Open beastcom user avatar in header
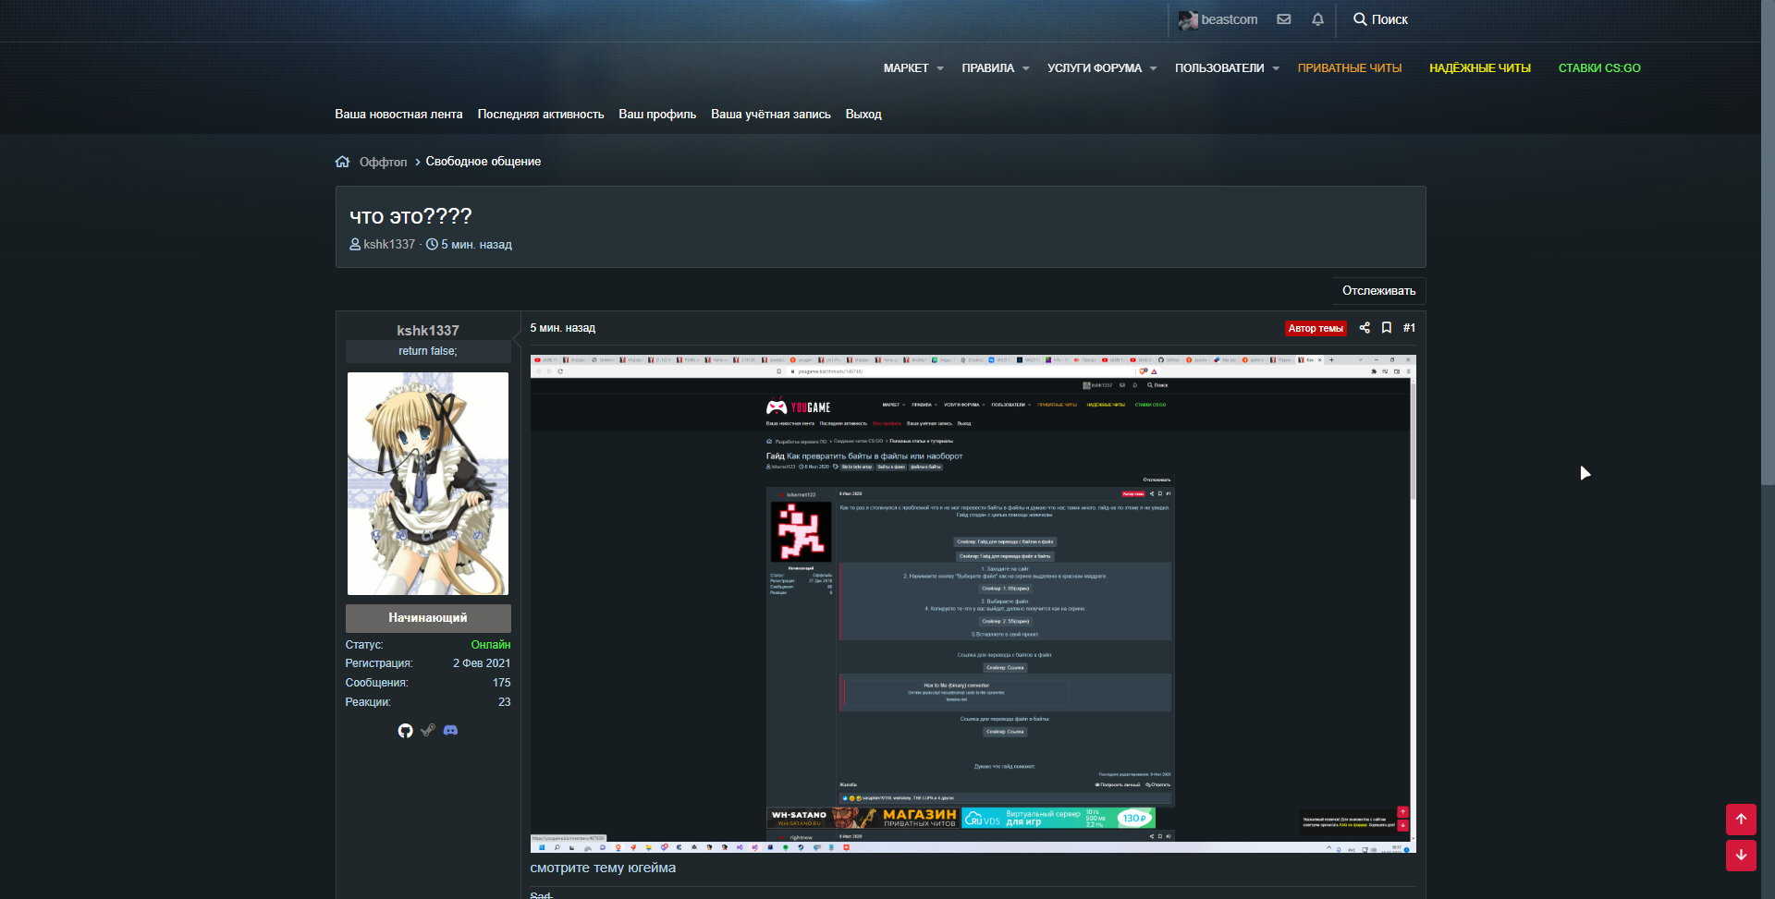The height and width of the screenshot is (899, 1775). pyautogui.click(x=1188, y=20)
